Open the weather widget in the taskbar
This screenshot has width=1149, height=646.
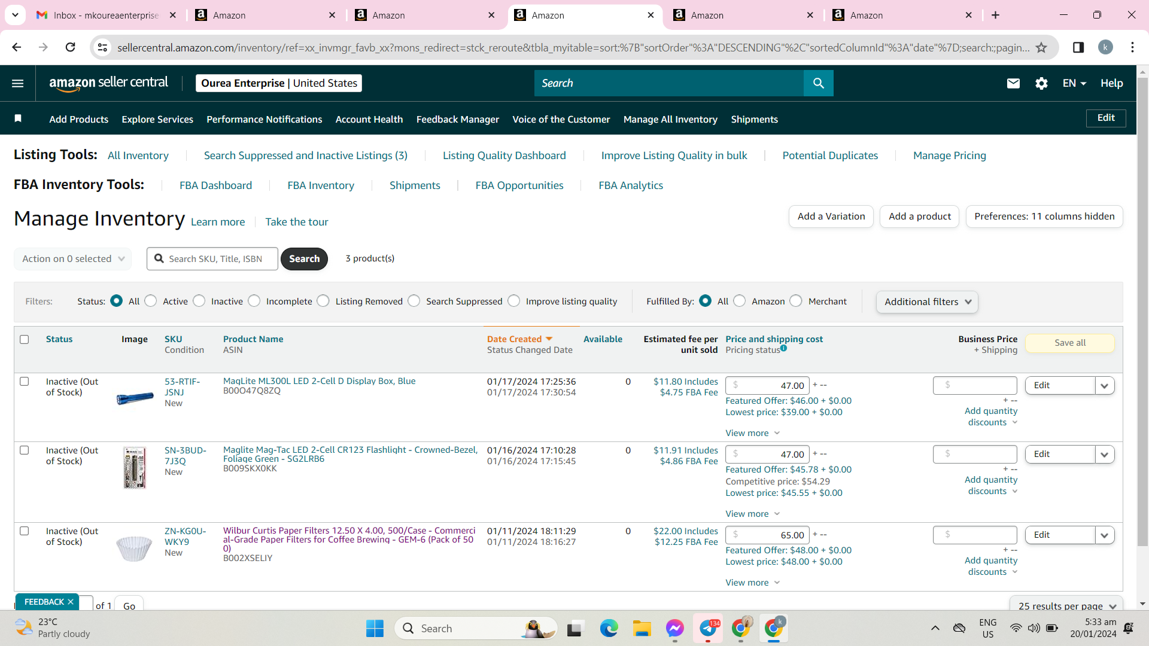(x=53, y=628)
